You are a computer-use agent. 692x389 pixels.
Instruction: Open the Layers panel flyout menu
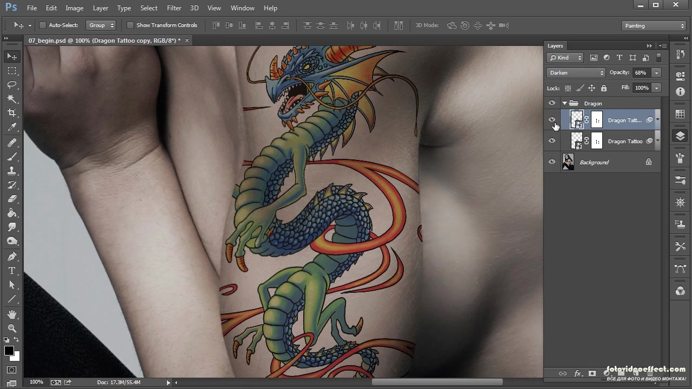point(663,46)
